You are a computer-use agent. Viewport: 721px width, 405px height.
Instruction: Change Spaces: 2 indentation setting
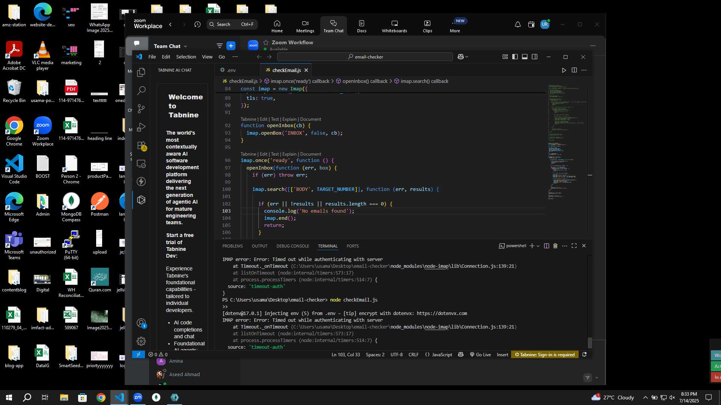click(375, 354)
